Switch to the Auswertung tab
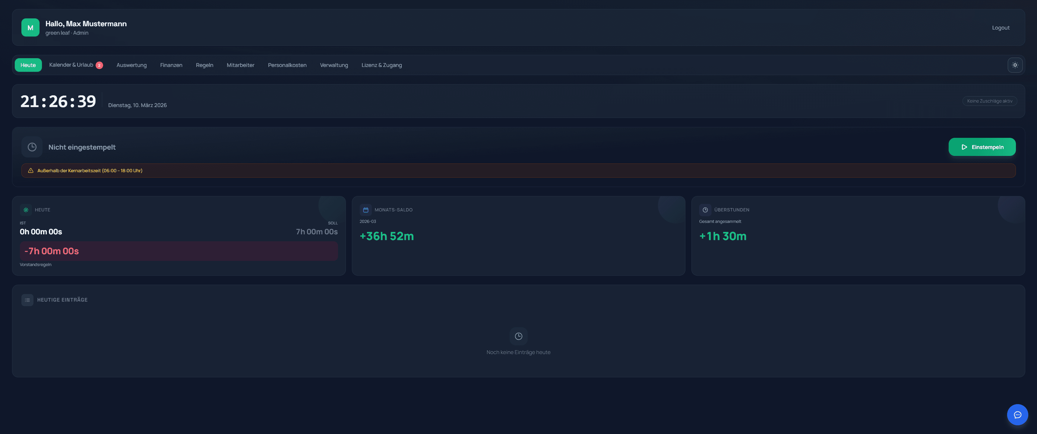 (x=132, y=65)
